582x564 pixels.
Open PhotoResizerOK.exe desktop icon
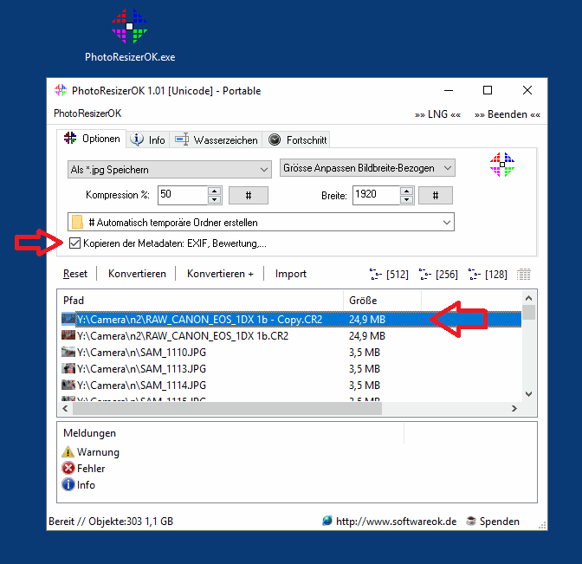click(x=130, y=36)
